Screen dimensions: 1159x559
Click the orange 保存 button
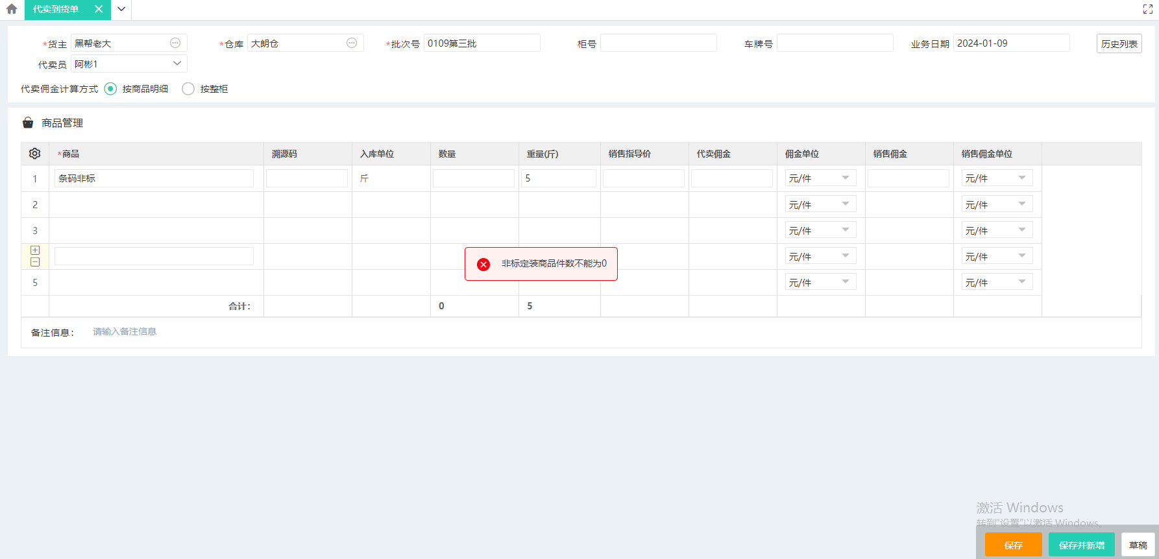coord(1014,545)
